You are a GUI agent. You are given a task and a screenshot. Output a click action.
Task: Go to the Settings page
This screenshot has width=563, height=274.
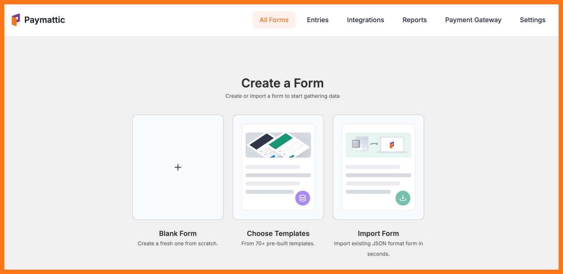[532, 20]
